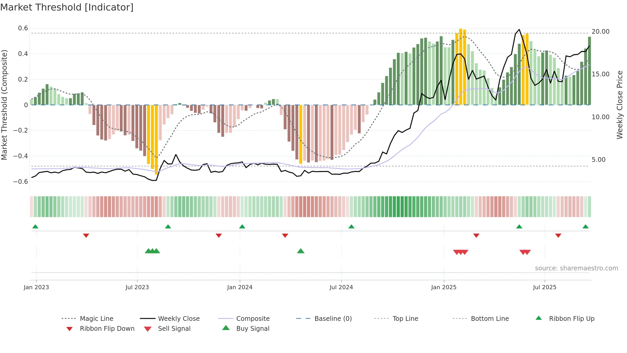The image size is (627, 353).
Task: Select the flip-down triangle after Jan 2025
Action: click(476, 236)
